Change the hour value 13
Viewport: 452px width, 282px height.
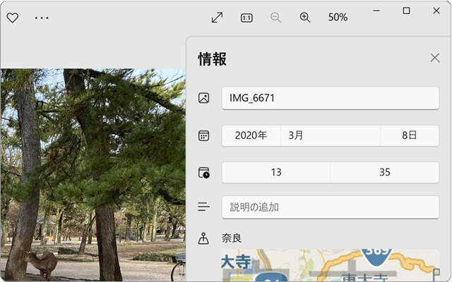276,172
